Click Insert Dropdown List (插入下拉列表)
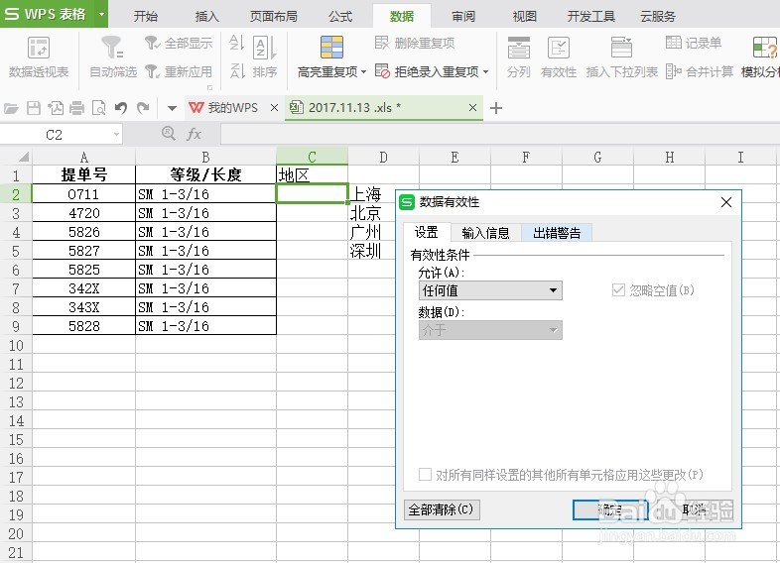The image size is (780, 563). [621, 57]
